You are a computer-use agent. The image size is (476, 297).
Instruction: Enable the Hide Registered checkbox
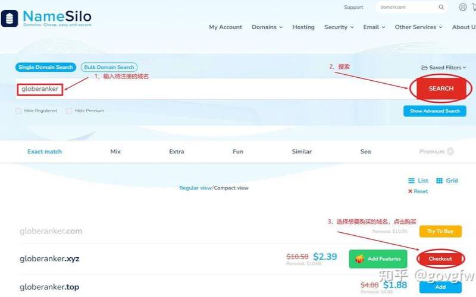(x=18, y=111)
